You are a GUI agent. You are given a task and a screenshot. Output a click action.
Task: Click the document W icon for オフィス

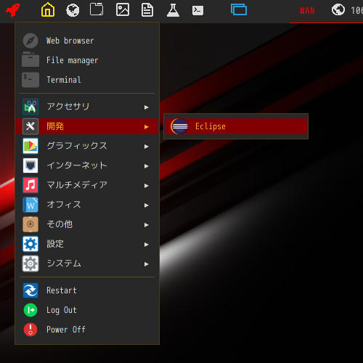click(30, 205)
